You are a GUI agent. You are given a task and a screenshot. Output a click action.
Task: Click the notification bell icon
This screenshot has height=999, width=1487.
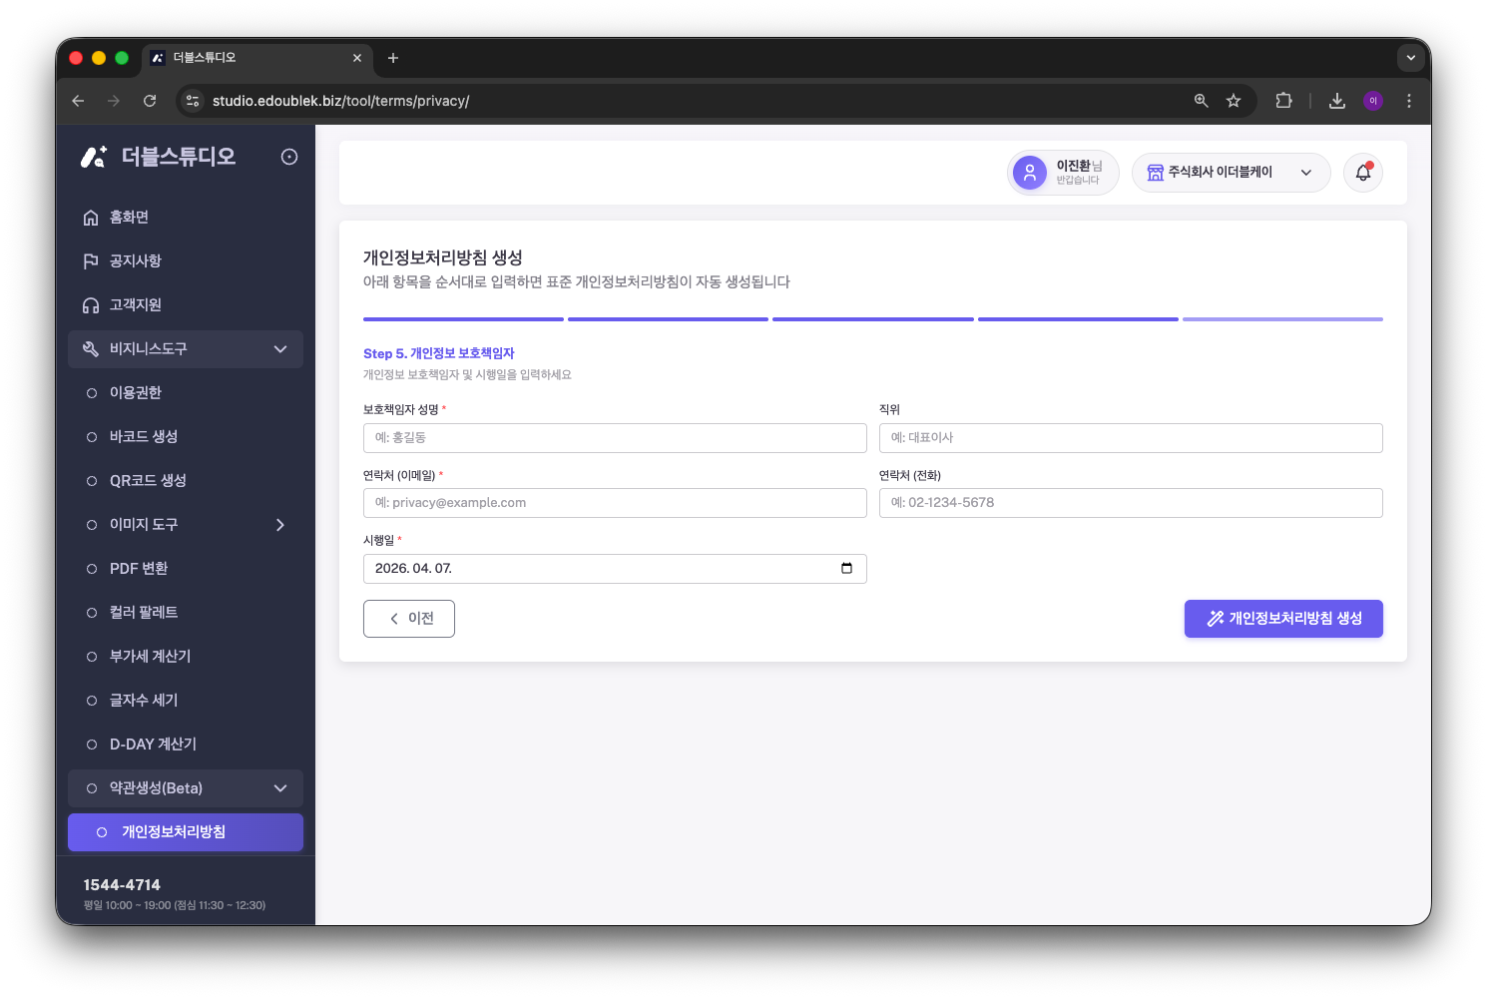(1362, 173)
